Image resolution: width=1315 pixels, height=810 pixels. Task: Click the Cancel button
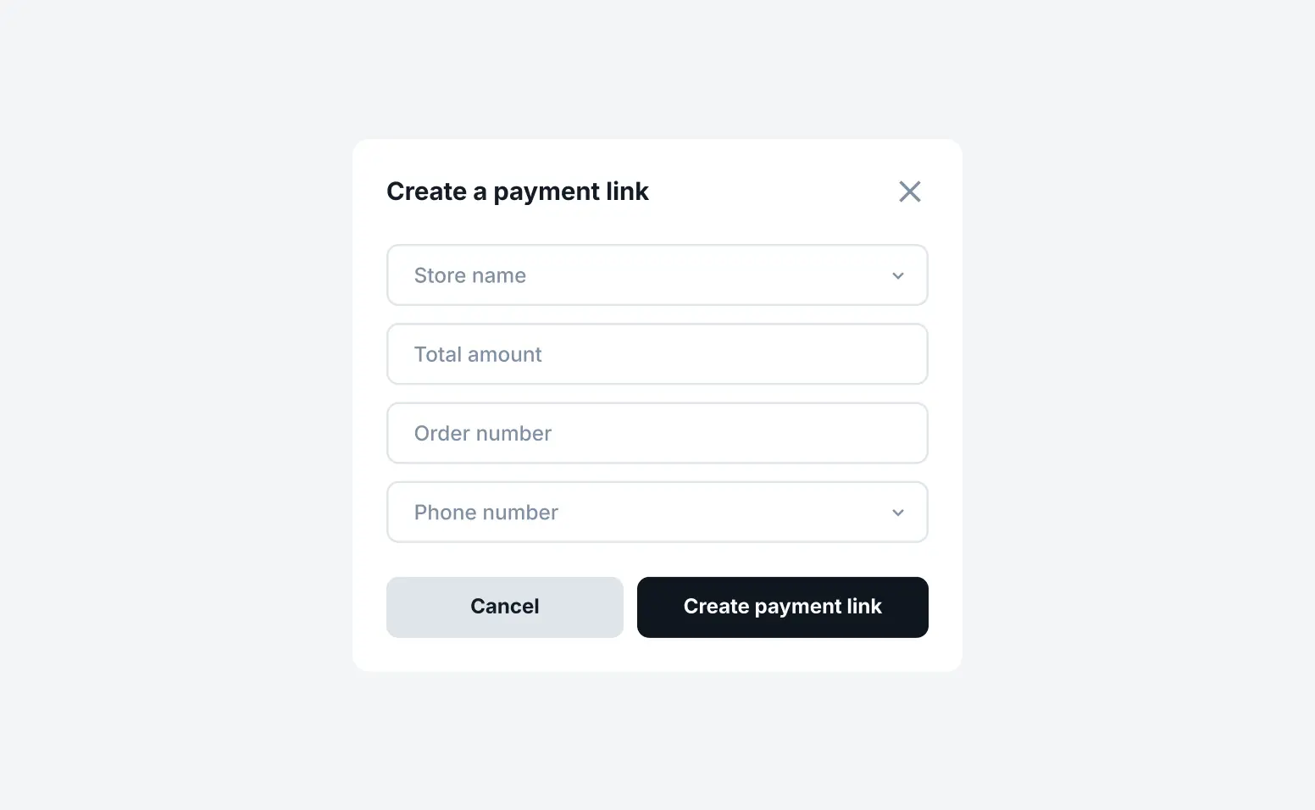pyautogui.click(x=504, y=607)
